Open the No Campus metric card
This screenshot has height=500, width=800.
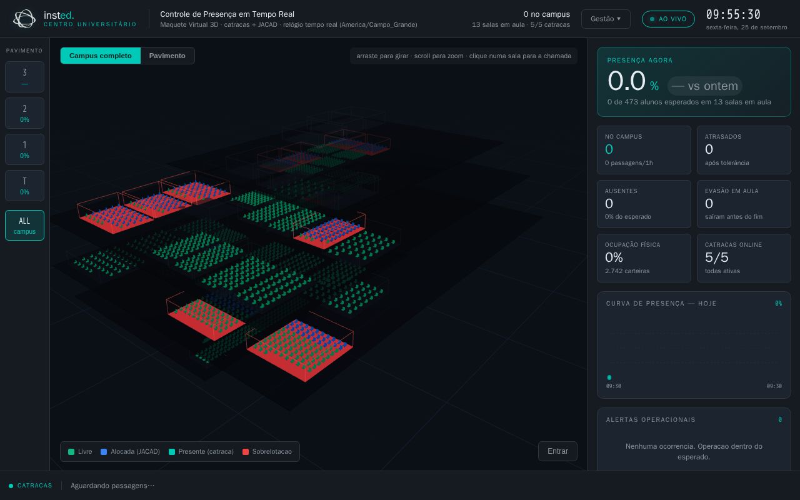coord(644,150)
